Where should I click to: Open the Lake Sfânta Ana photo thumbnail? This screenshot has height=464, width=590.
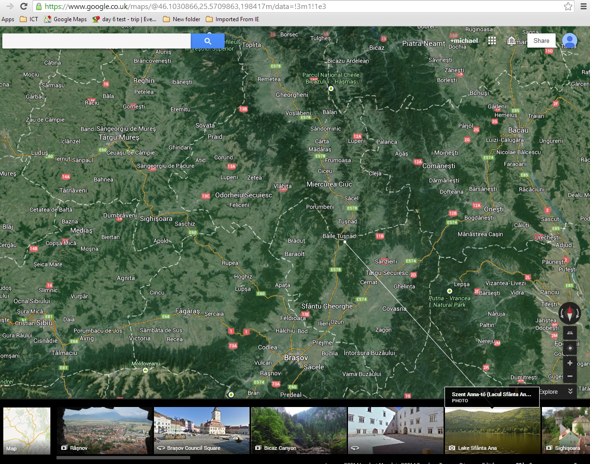tap(493, 431)
